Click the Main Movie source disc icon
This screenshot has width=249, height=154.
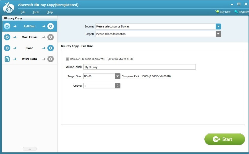coord(7,37)
